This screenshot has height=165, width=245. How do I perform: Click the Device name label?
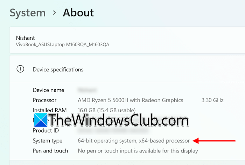tap(48, 90)
